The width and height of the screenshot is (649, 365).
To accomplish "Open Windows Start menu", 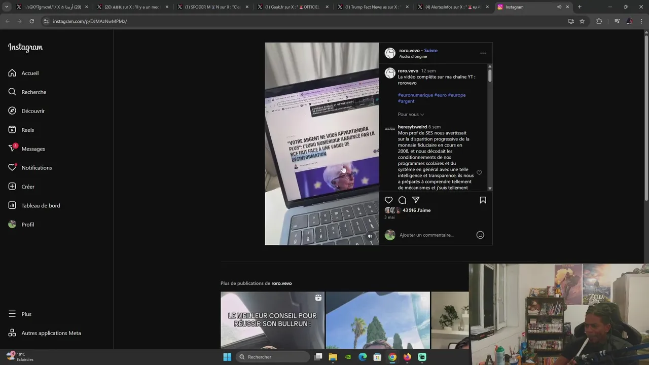I will pyautogui.click(x=227, y=357).
